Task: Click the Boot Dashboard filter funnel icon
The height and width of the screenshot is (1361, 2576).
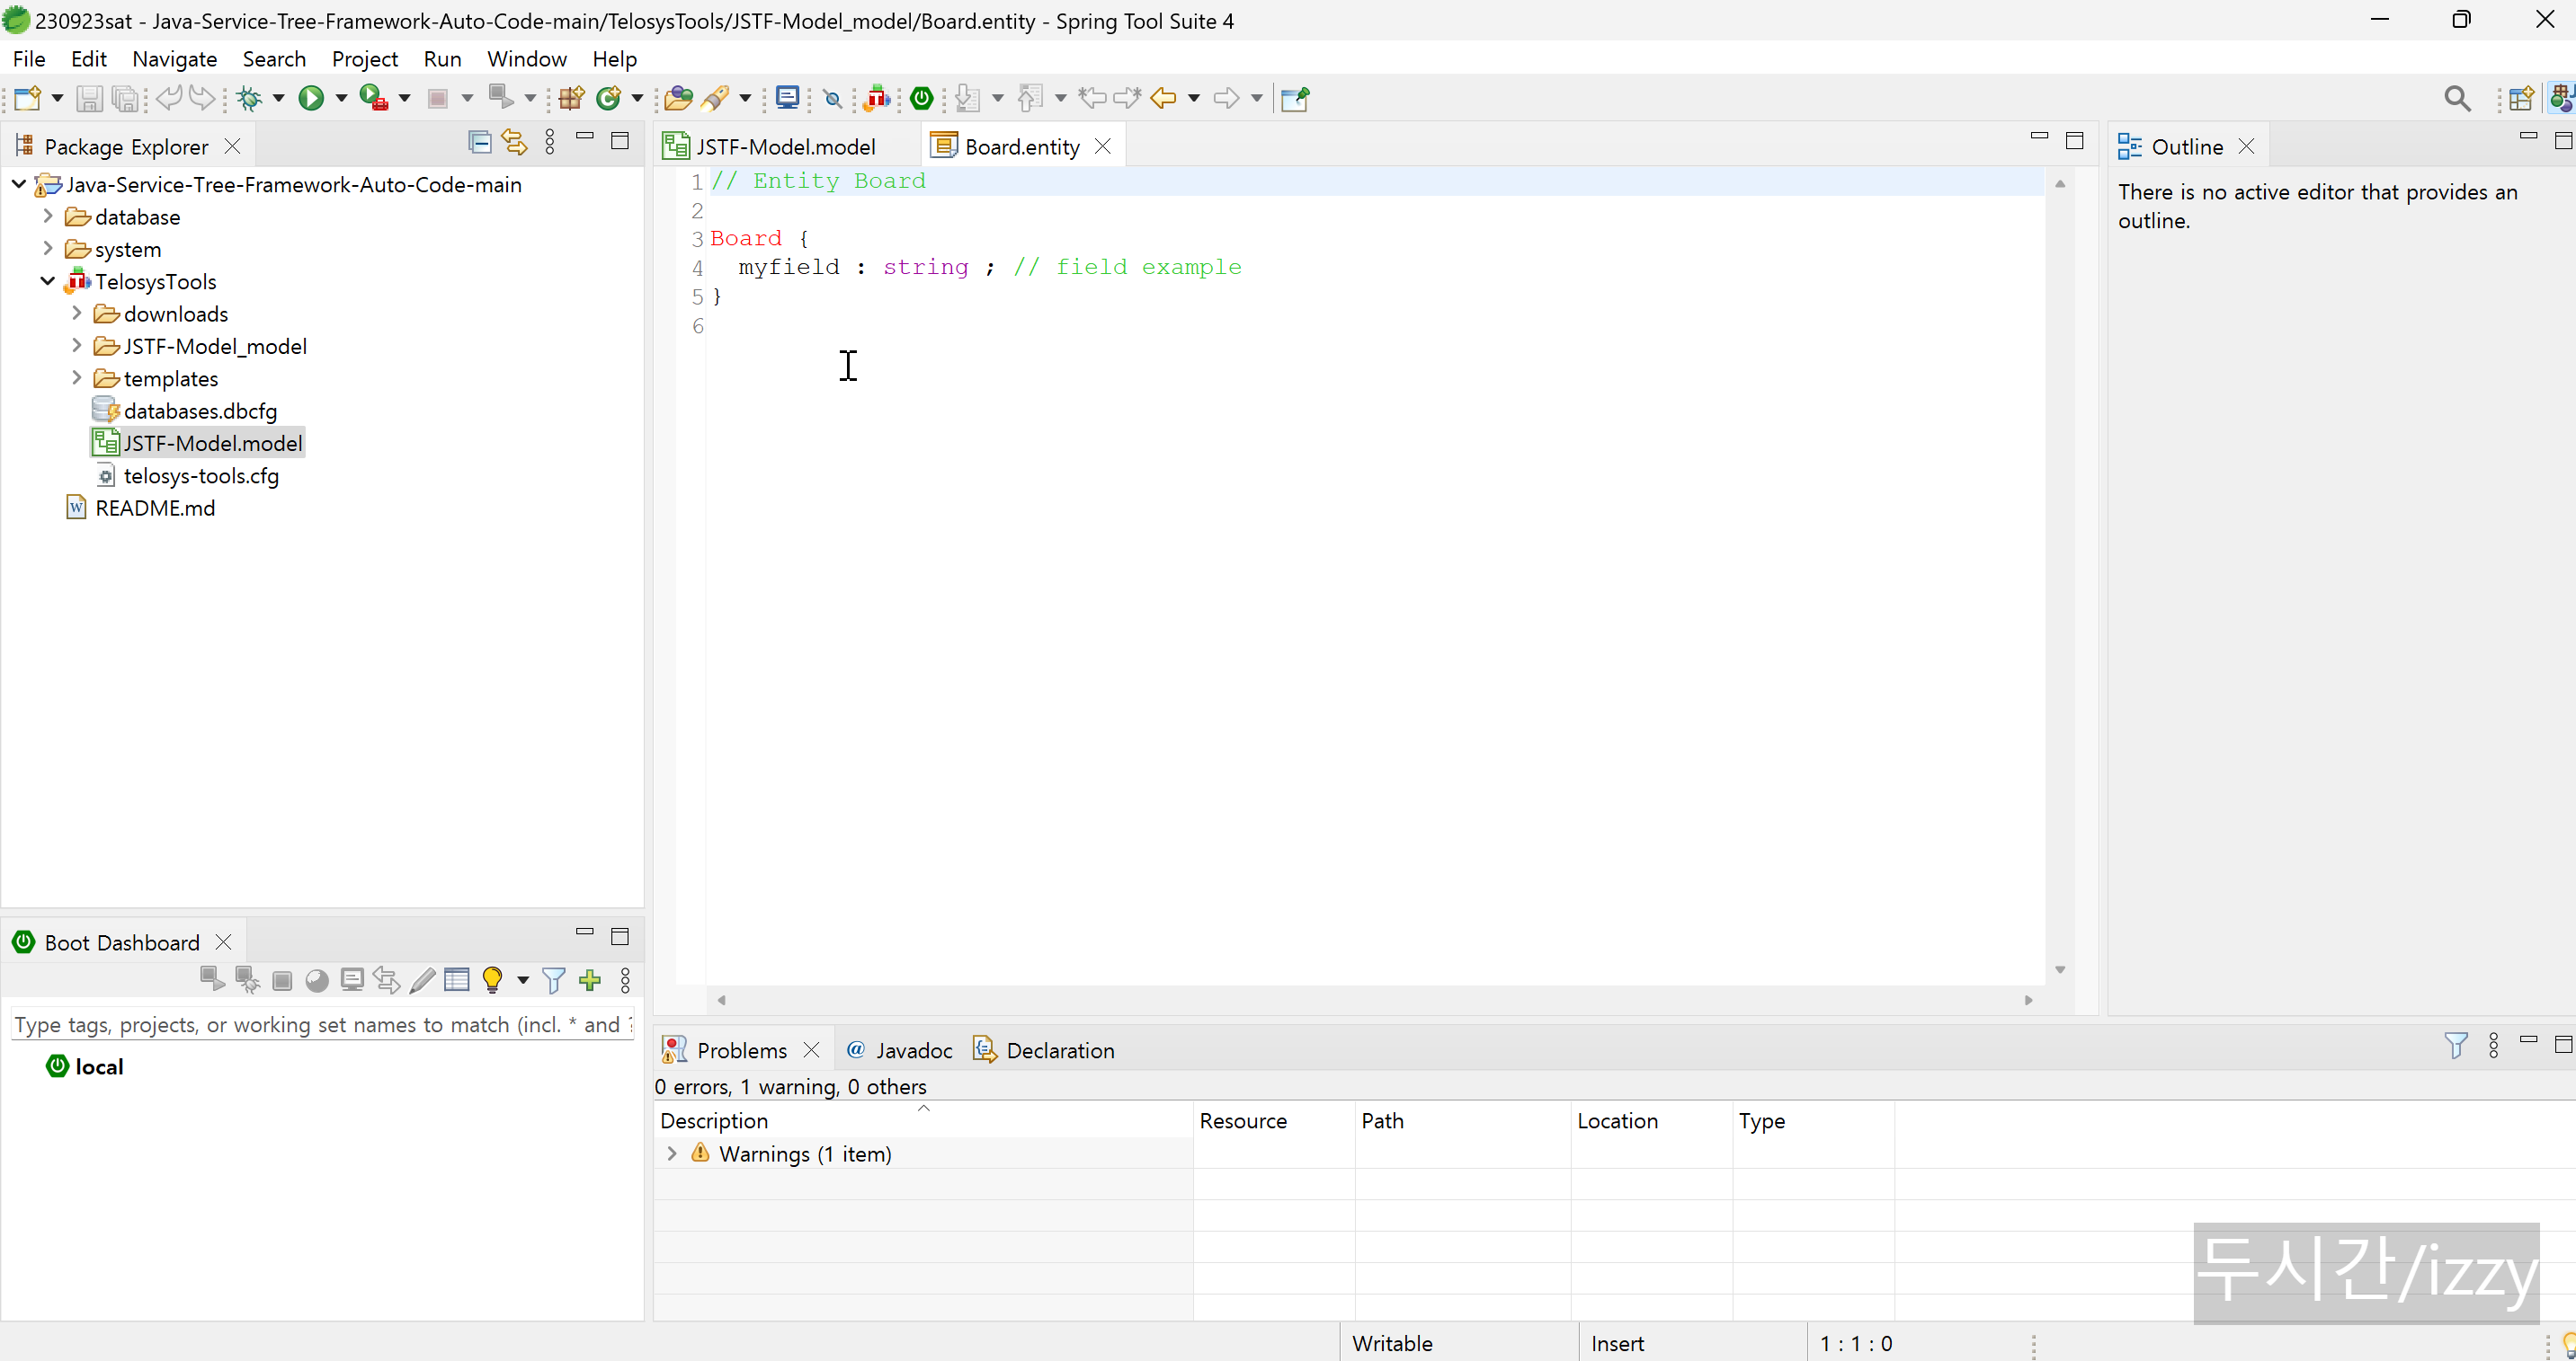Action: click(554, 980)
